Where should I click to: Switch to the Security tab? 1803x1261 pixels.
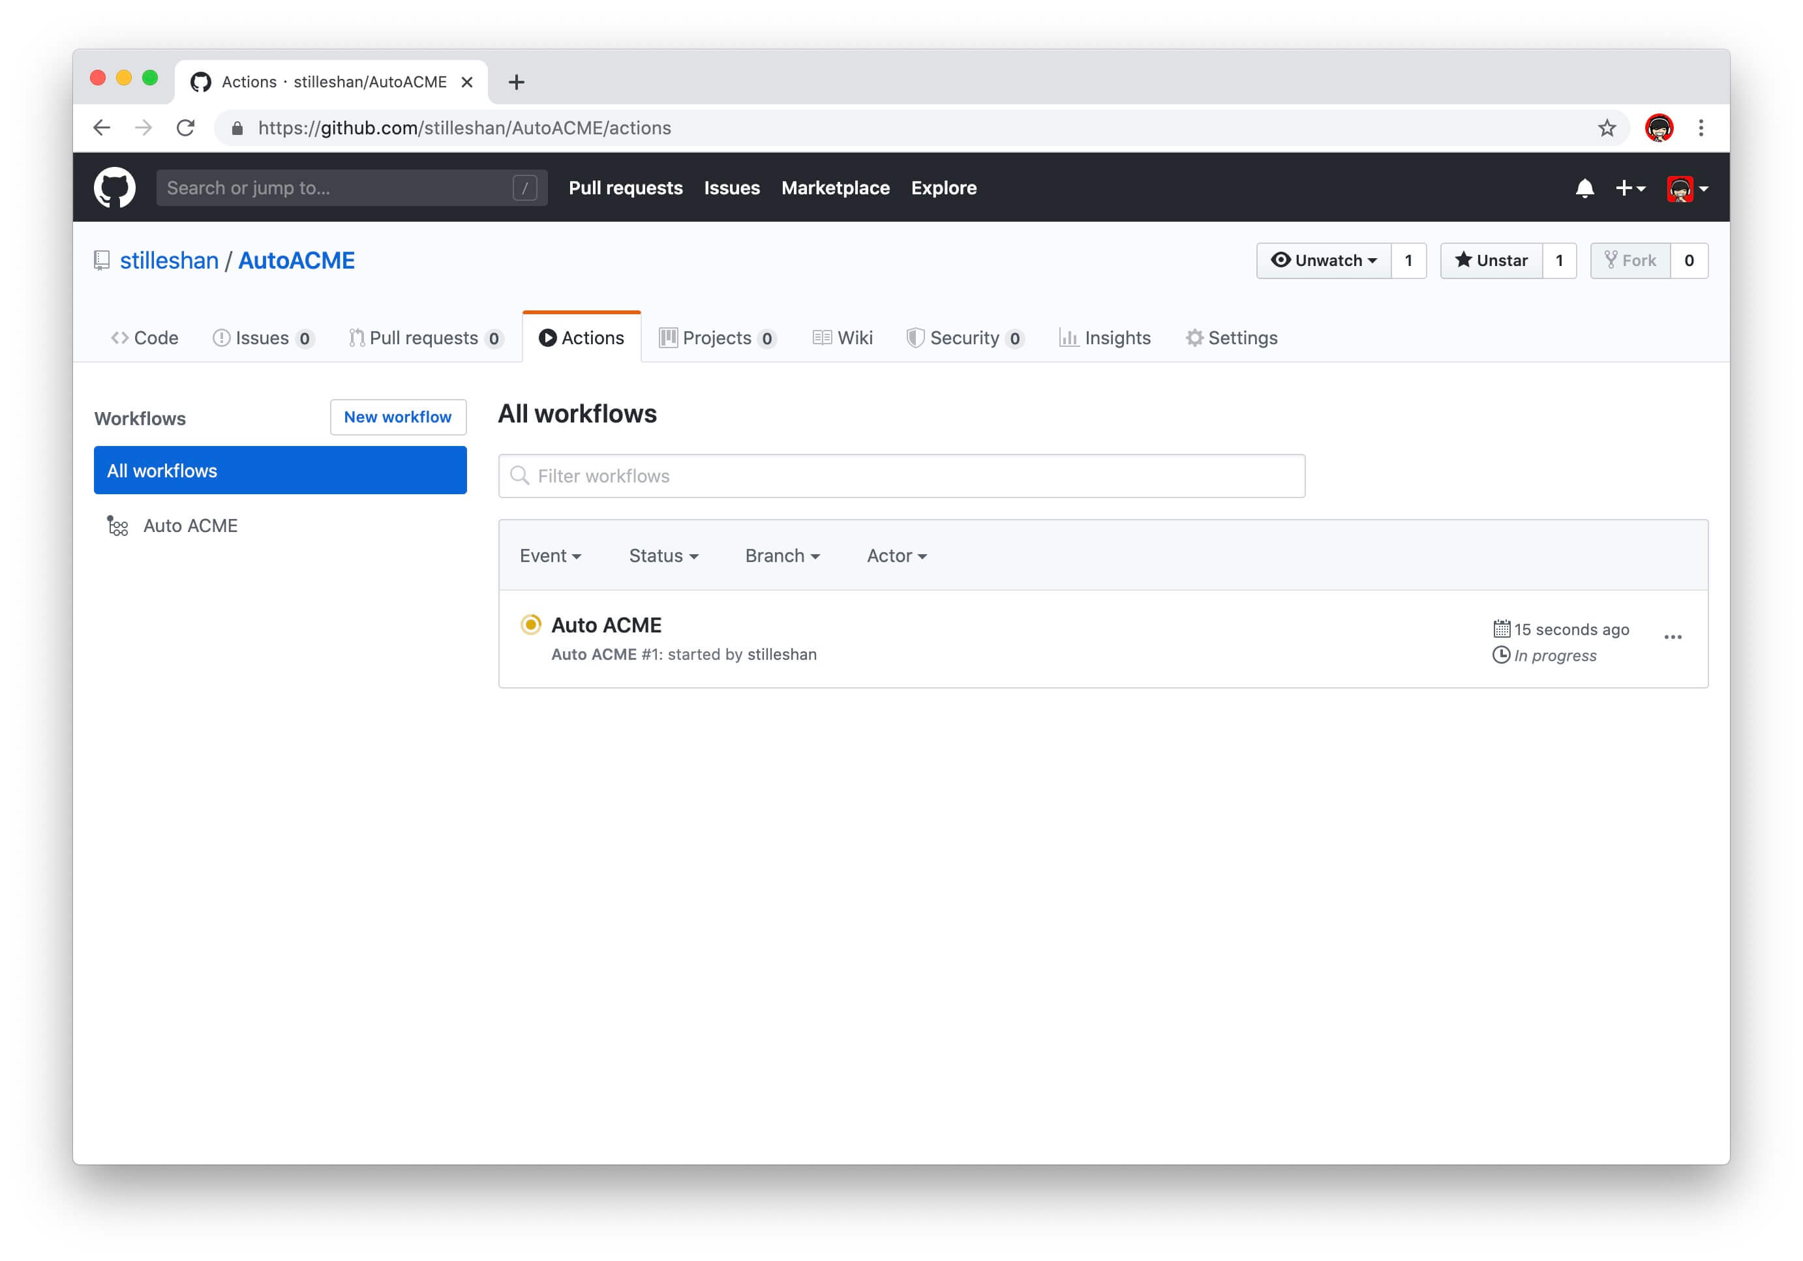(x=965, y=338)
